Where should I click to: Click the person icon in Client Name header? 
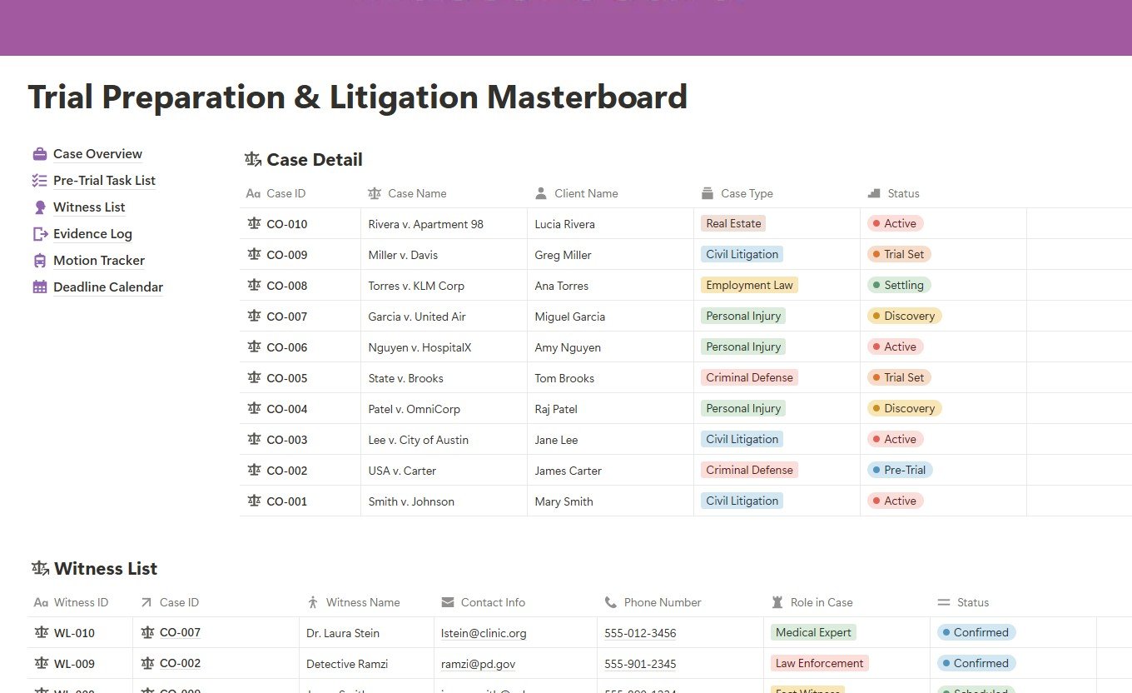(x=541, y=193)
